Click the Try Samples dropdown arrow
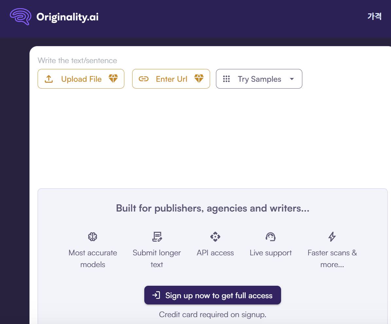The image size is (391, 324). tap(292, 79)
